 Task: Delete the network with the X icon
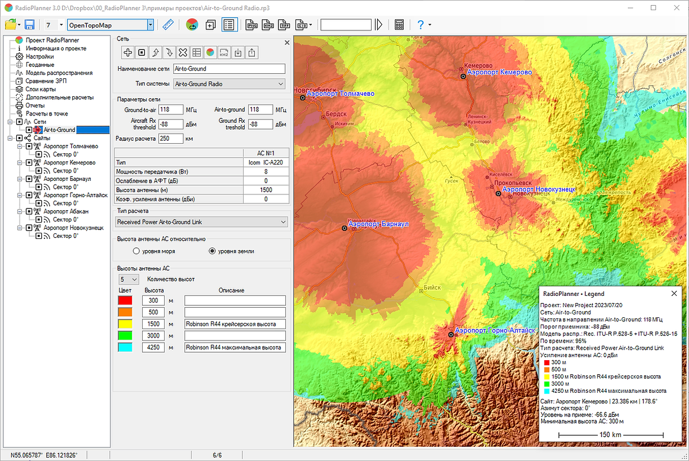pyautogui.click(x=183, y=52)
